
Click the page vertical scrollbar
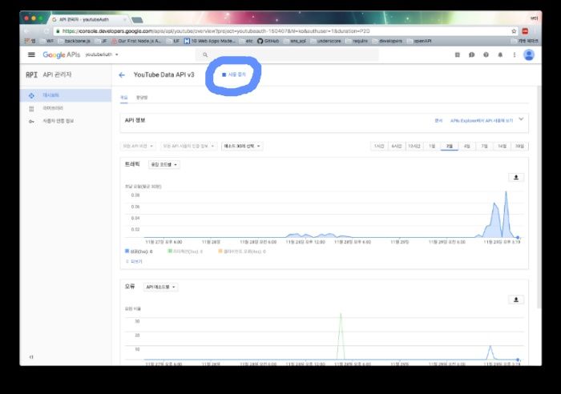point(539,197)
